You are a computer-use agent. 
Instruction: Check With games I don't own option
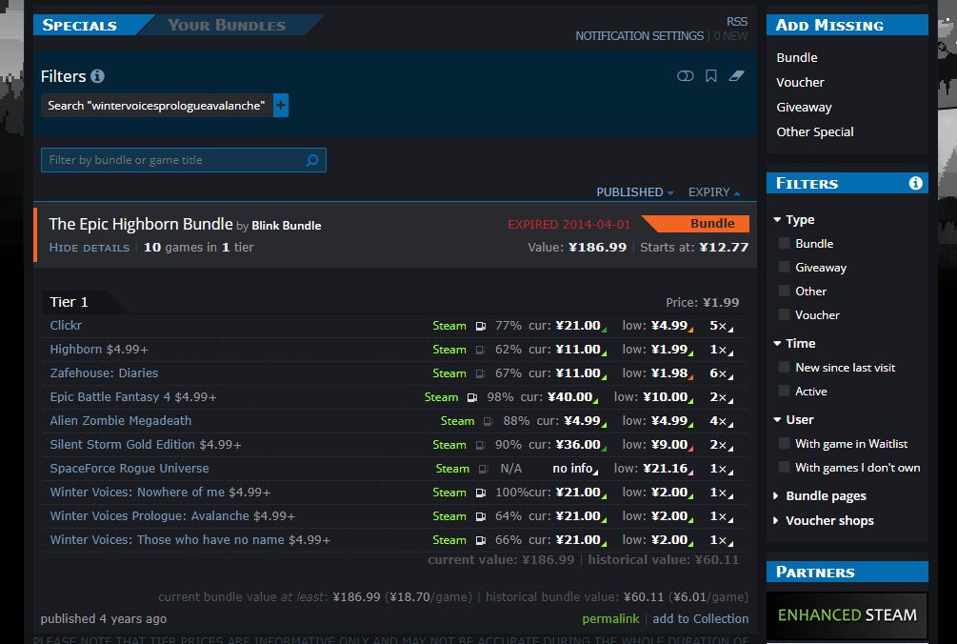coord(785,468)
